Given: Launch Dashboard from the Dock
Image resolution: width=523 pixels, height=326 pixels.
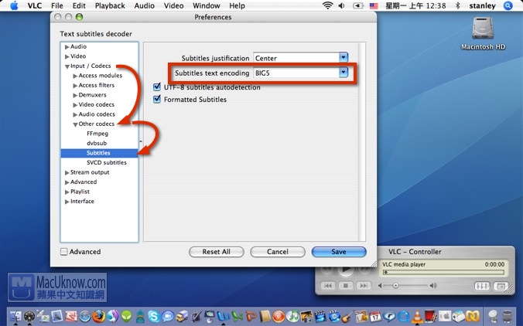Looking at the screenshot, I should pos(29,316).
